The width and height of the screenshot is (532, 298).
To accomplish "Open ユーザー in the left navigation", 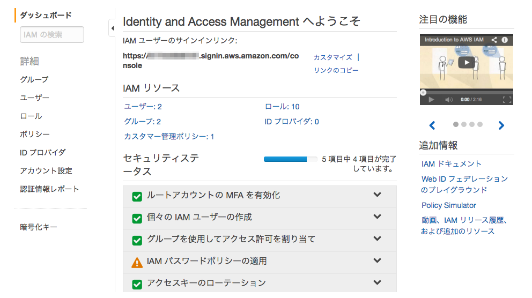I will click(35, 98).
